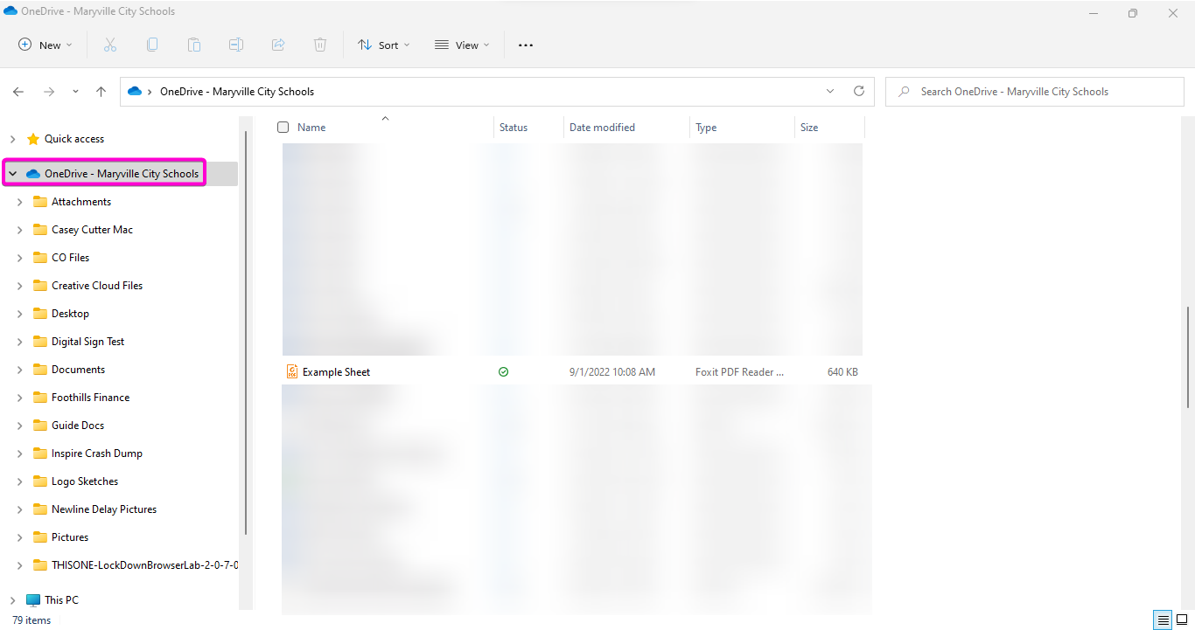Click the Copy icon in toolbar

click(x=152, y=45)
